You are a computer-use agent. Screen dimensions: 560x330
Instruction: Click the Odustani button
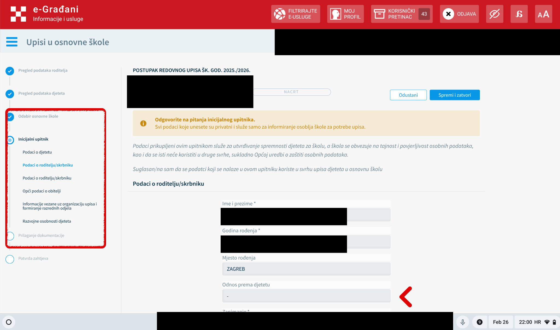pyautogui.click(x=408, y=95)
